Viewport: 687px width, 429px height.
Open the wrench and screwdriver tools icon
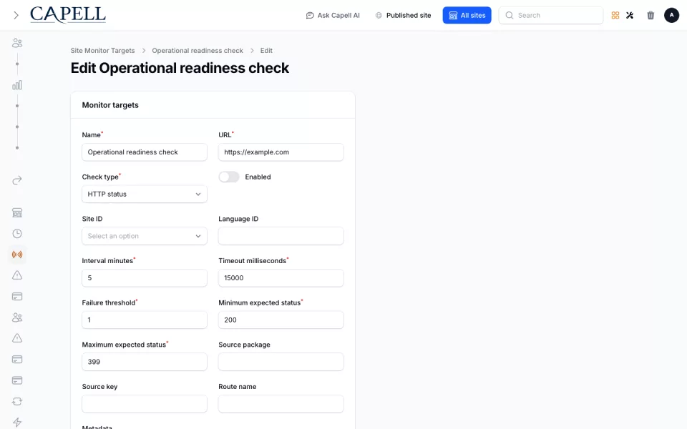(630, 15)
